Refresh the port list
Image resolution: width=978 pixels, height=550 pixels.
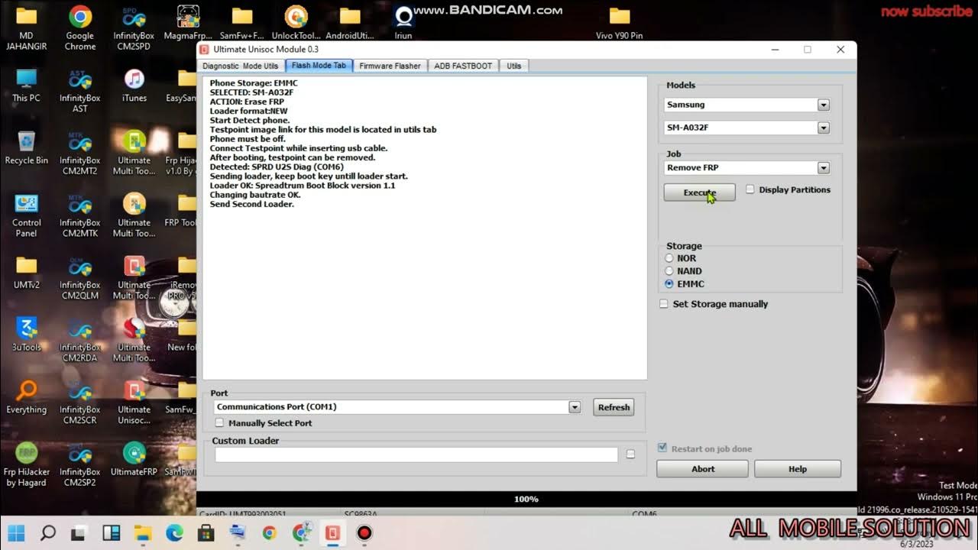pyautogui.click(x=614, y=407)
